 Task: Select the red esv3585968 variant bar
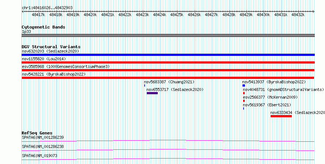[168, 70]
